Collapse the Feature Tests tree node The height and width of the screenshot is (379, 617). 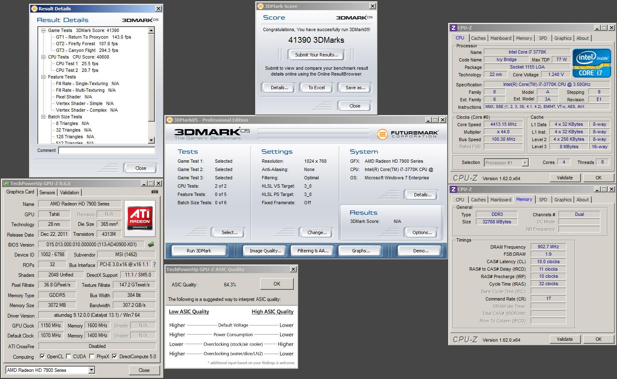44,77
